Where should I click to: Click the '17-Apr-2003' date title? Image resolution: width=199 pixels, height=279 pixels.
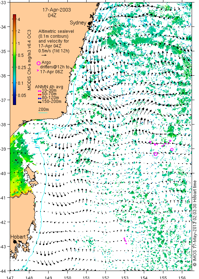pyautogui.click(x=57, y=10)
